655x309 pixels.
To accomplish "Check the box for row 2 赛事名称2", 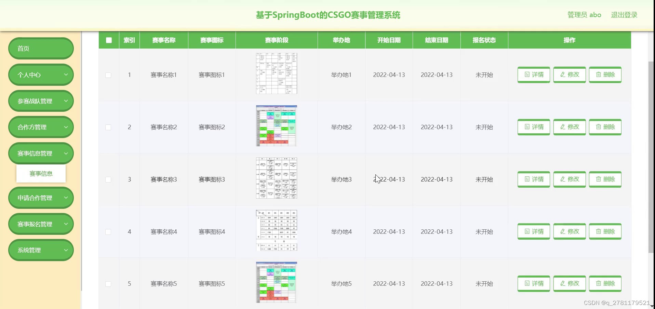I will pyautogui.click(x=108, y=127).
